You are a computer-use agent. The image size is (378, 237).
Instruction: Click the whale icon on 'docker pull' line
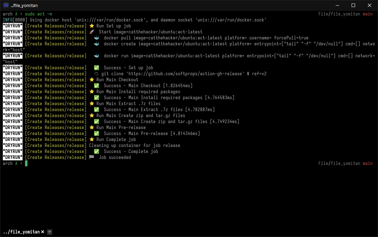97,38
